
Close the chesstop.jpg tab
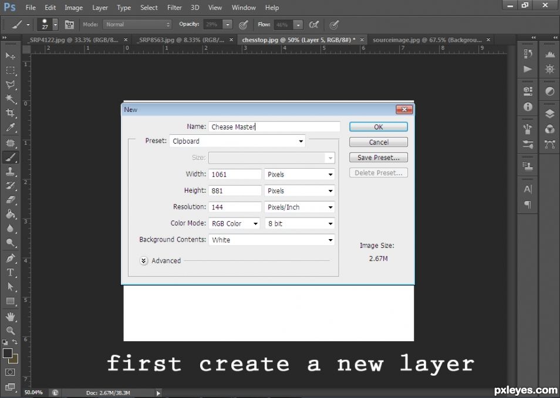click(x=362, y=40)
